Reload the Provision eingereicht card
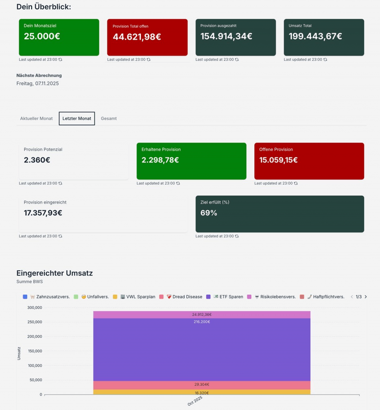 coord(60,236)
